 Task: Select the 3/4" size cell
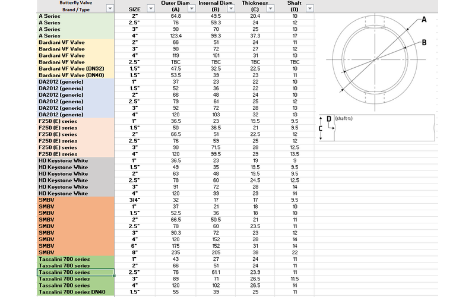135,200
